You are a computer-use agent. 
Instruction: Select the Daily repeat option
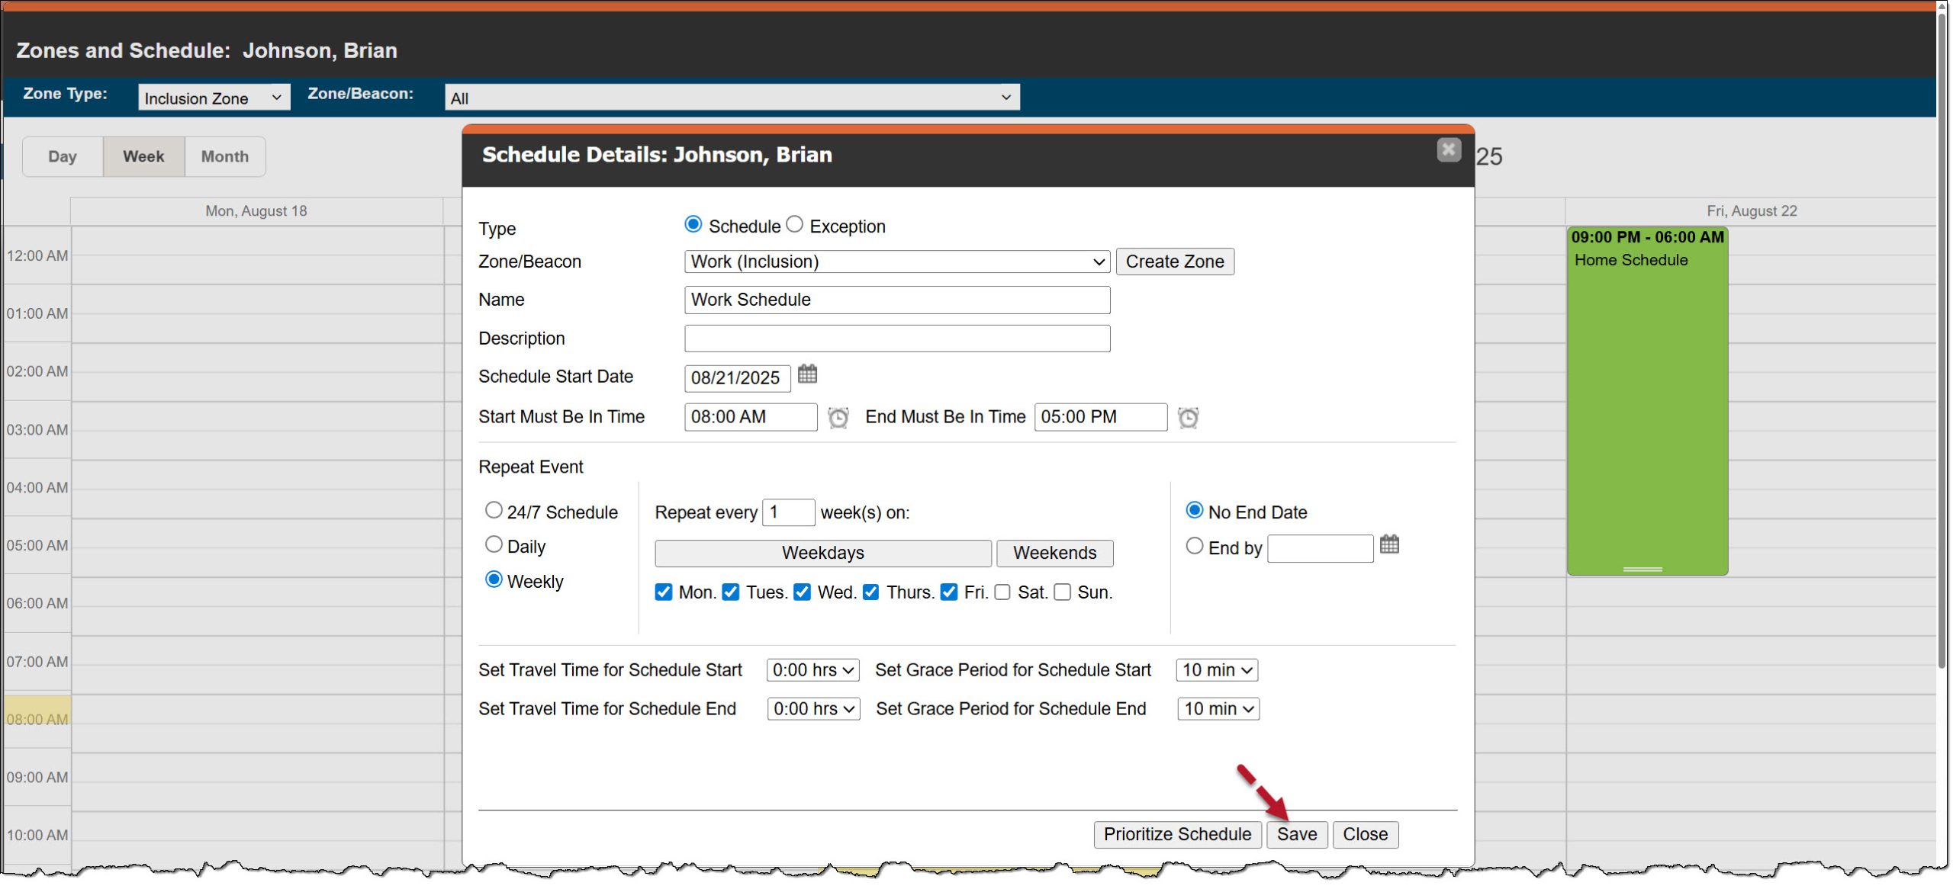click(494, 544)
